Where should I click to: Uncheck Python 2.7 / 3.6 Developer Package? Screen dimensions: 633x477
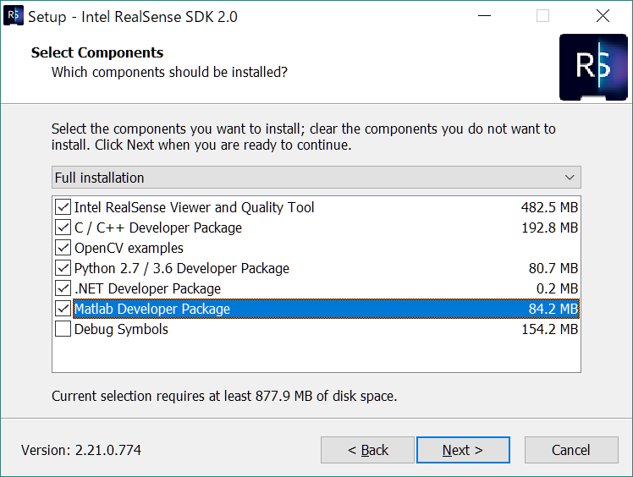point(63,268)
